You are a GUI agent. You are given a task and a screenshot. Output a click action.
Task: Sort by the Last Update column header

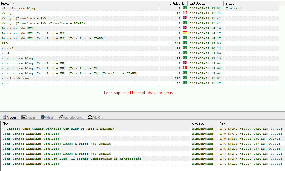pyautogui.click(x=206, y=3)
